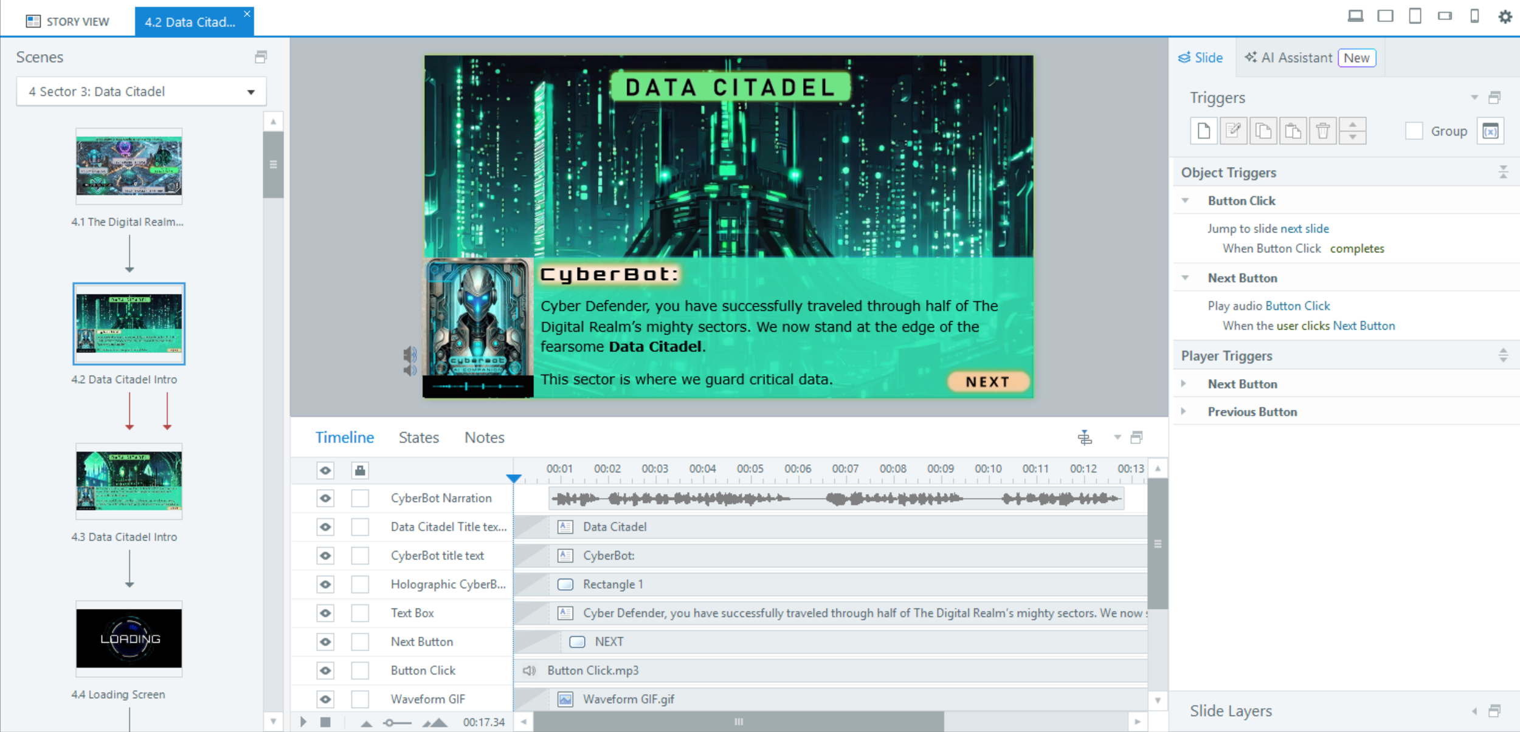This screenshot has height=732, width=1520.
Task: Lock the Next Button timeline layer
Action: click(x=360, y=641)
